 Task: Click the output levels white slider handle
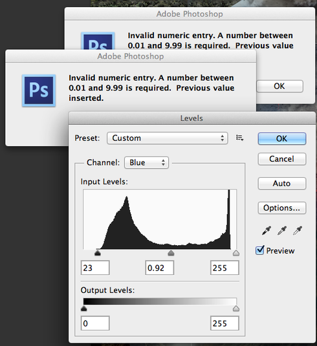point(236,308)
